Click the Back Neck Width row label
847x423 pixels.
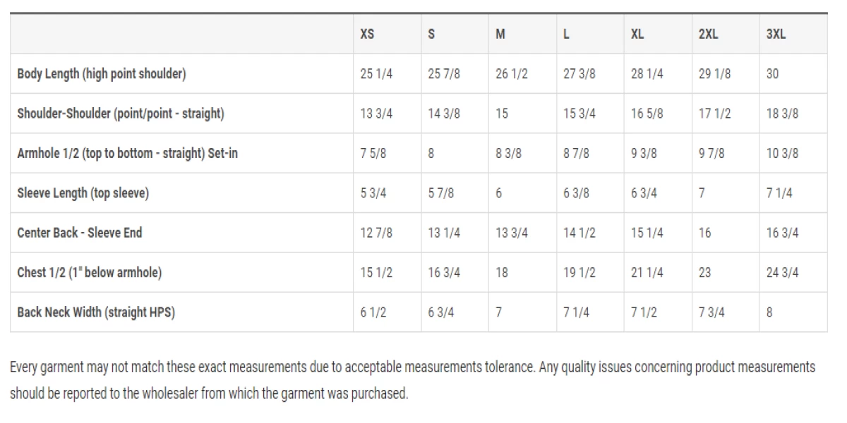pos(96,312)
